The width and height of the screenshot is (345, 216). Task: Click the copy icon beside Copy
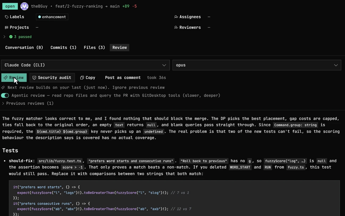tap(82, 78)
